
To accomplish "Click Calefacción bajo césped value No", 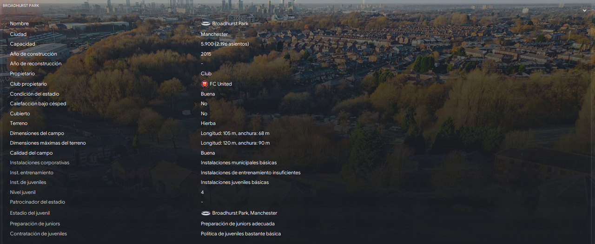I will (x=204, y=104).
